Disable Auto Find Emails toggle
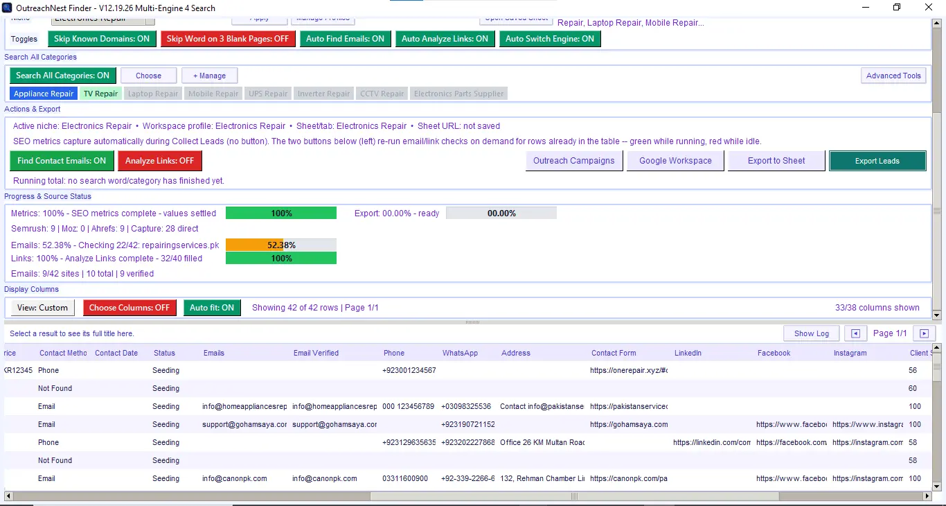Image resolution: width=946 pixels, height=506 pixels. (345, 39)
